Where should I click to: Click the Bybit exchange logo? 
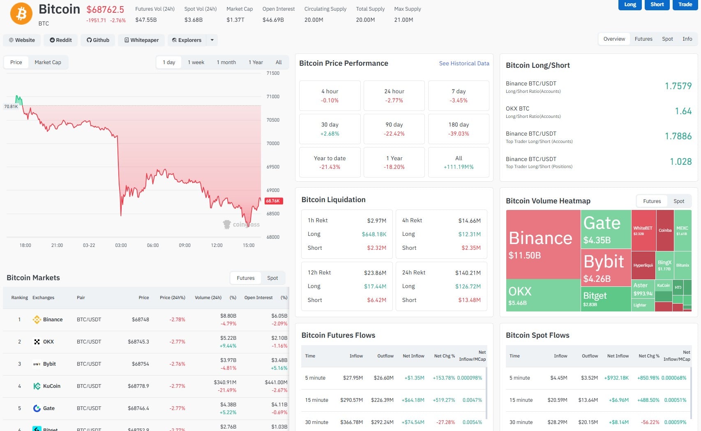pos(36,364)
